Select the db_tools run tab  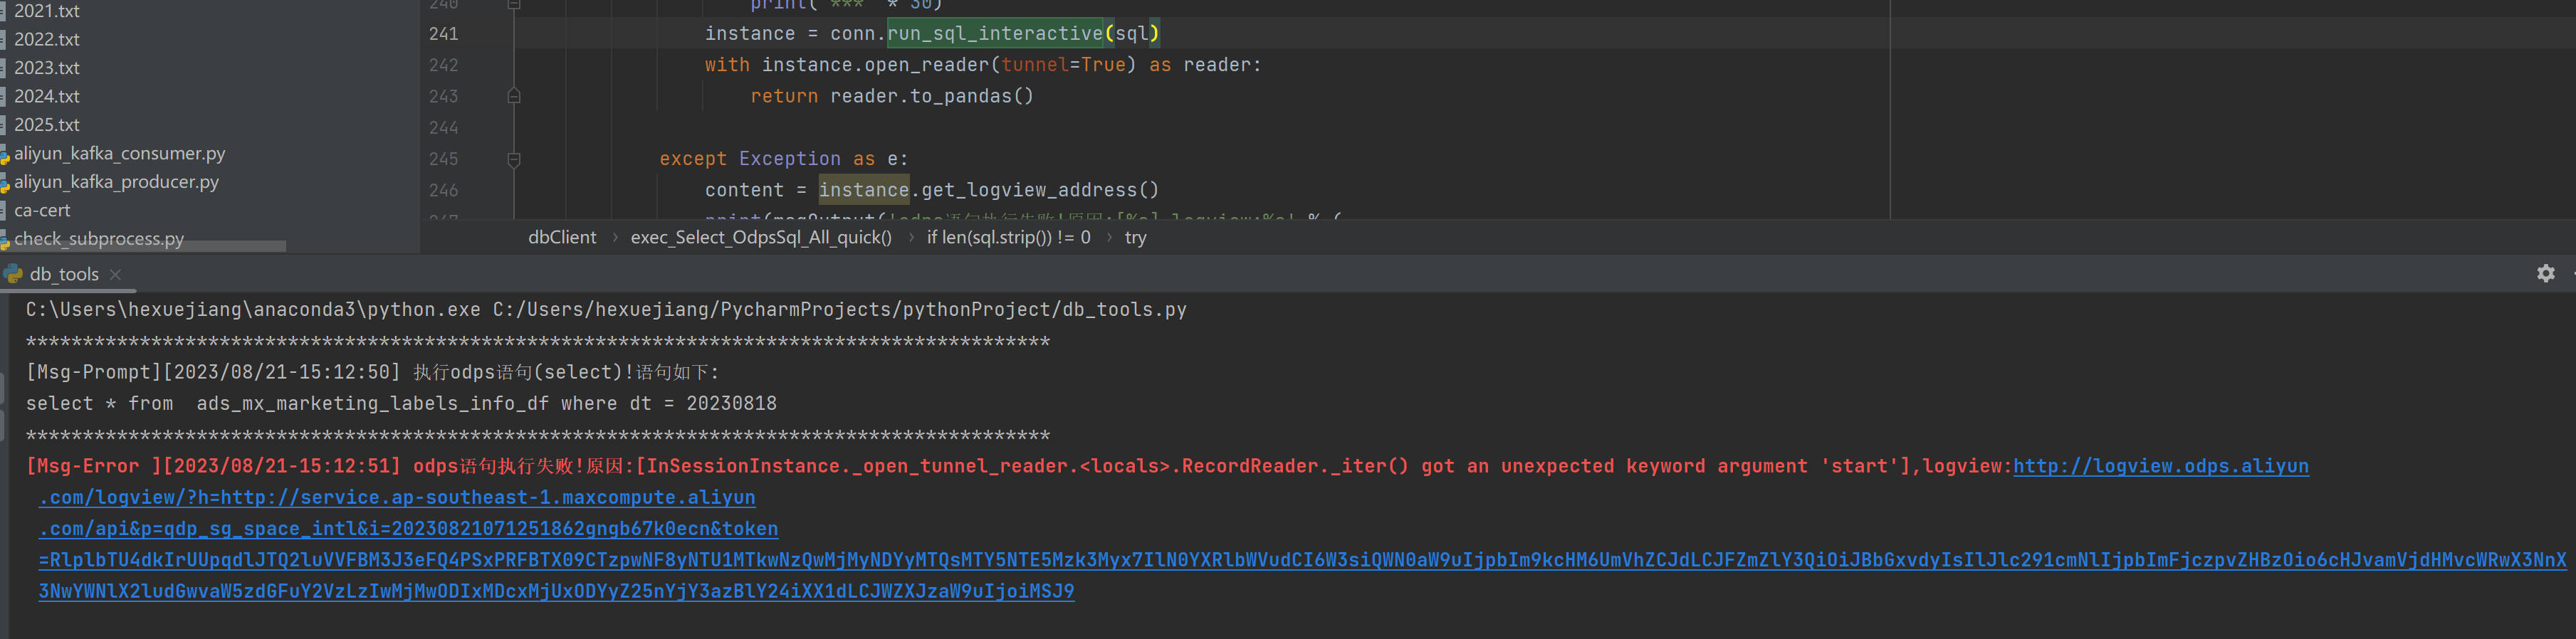[x=64, y=274]
